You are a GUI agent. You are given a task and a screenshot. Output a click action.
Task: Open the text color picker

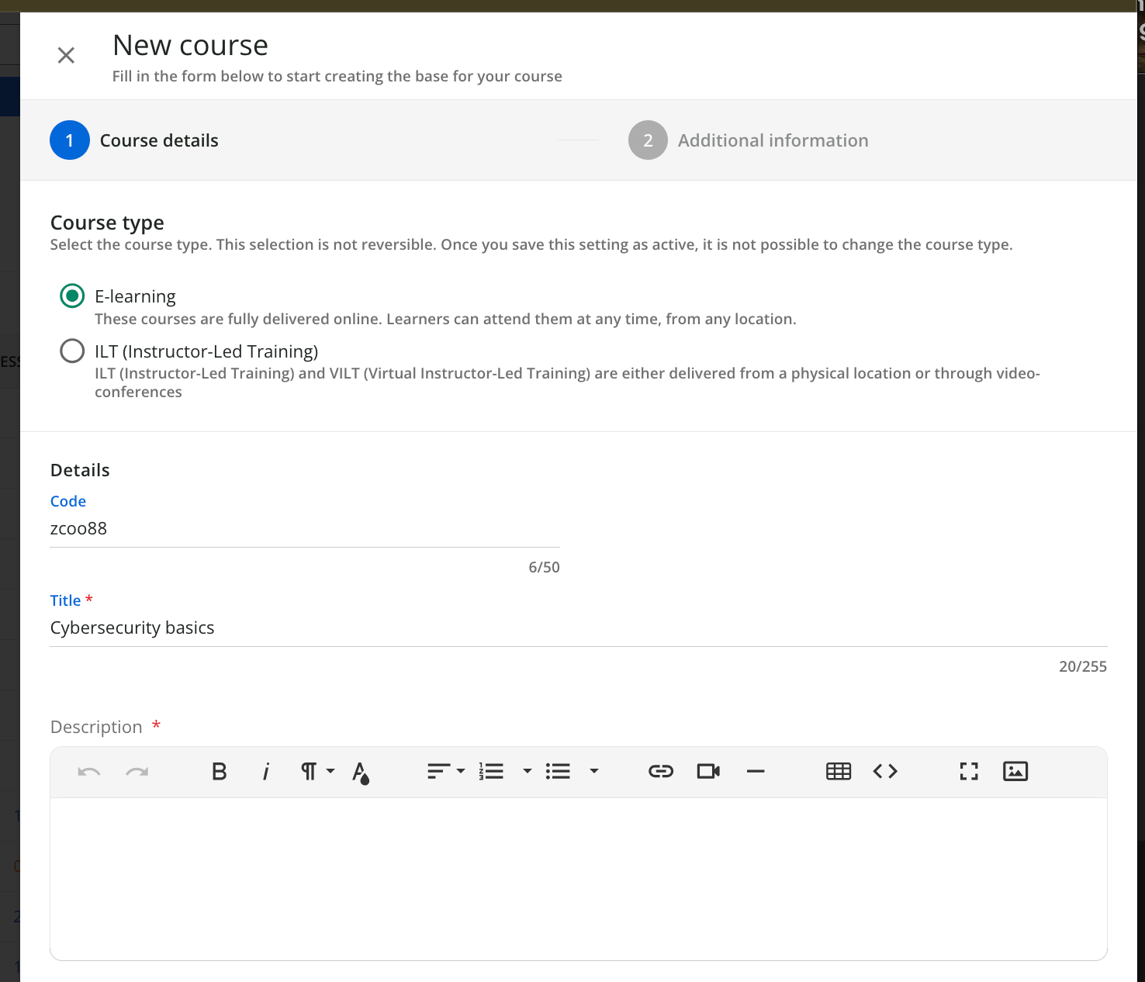[x=361, y=772]
